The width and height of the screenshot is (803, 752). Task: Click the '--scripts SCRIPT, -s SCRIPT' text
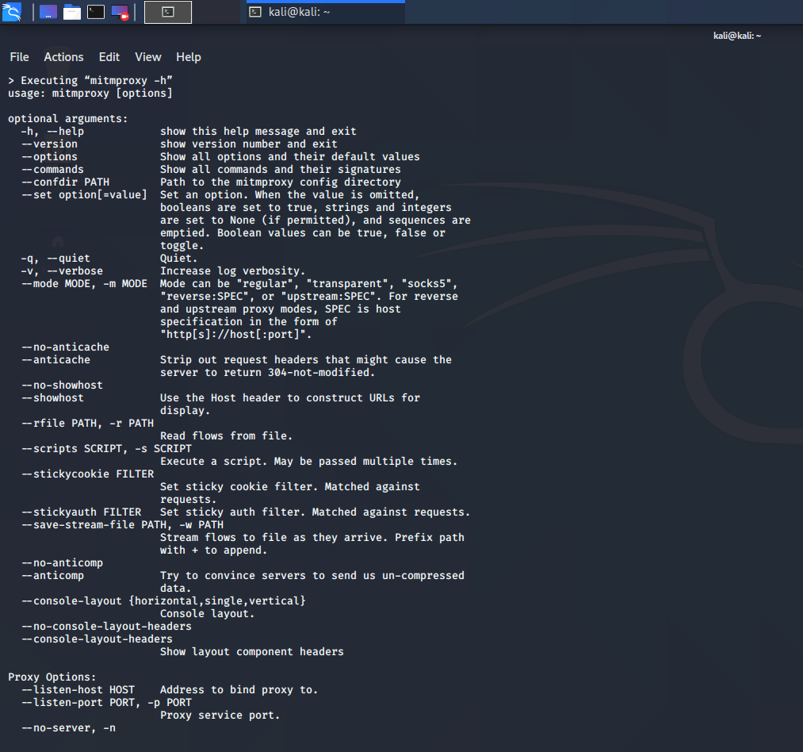[x=106, y=448]
